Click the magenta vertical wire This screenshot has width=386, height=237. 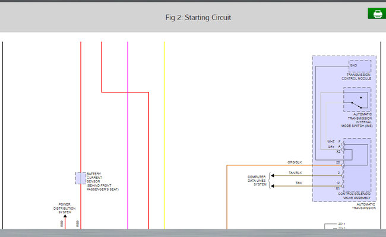[128, 135]
